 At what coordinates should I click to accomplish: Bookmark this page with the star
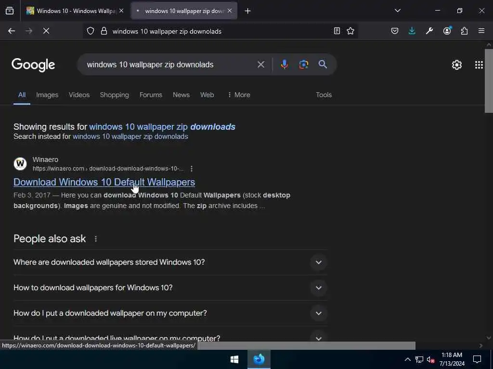coord(350,31)
